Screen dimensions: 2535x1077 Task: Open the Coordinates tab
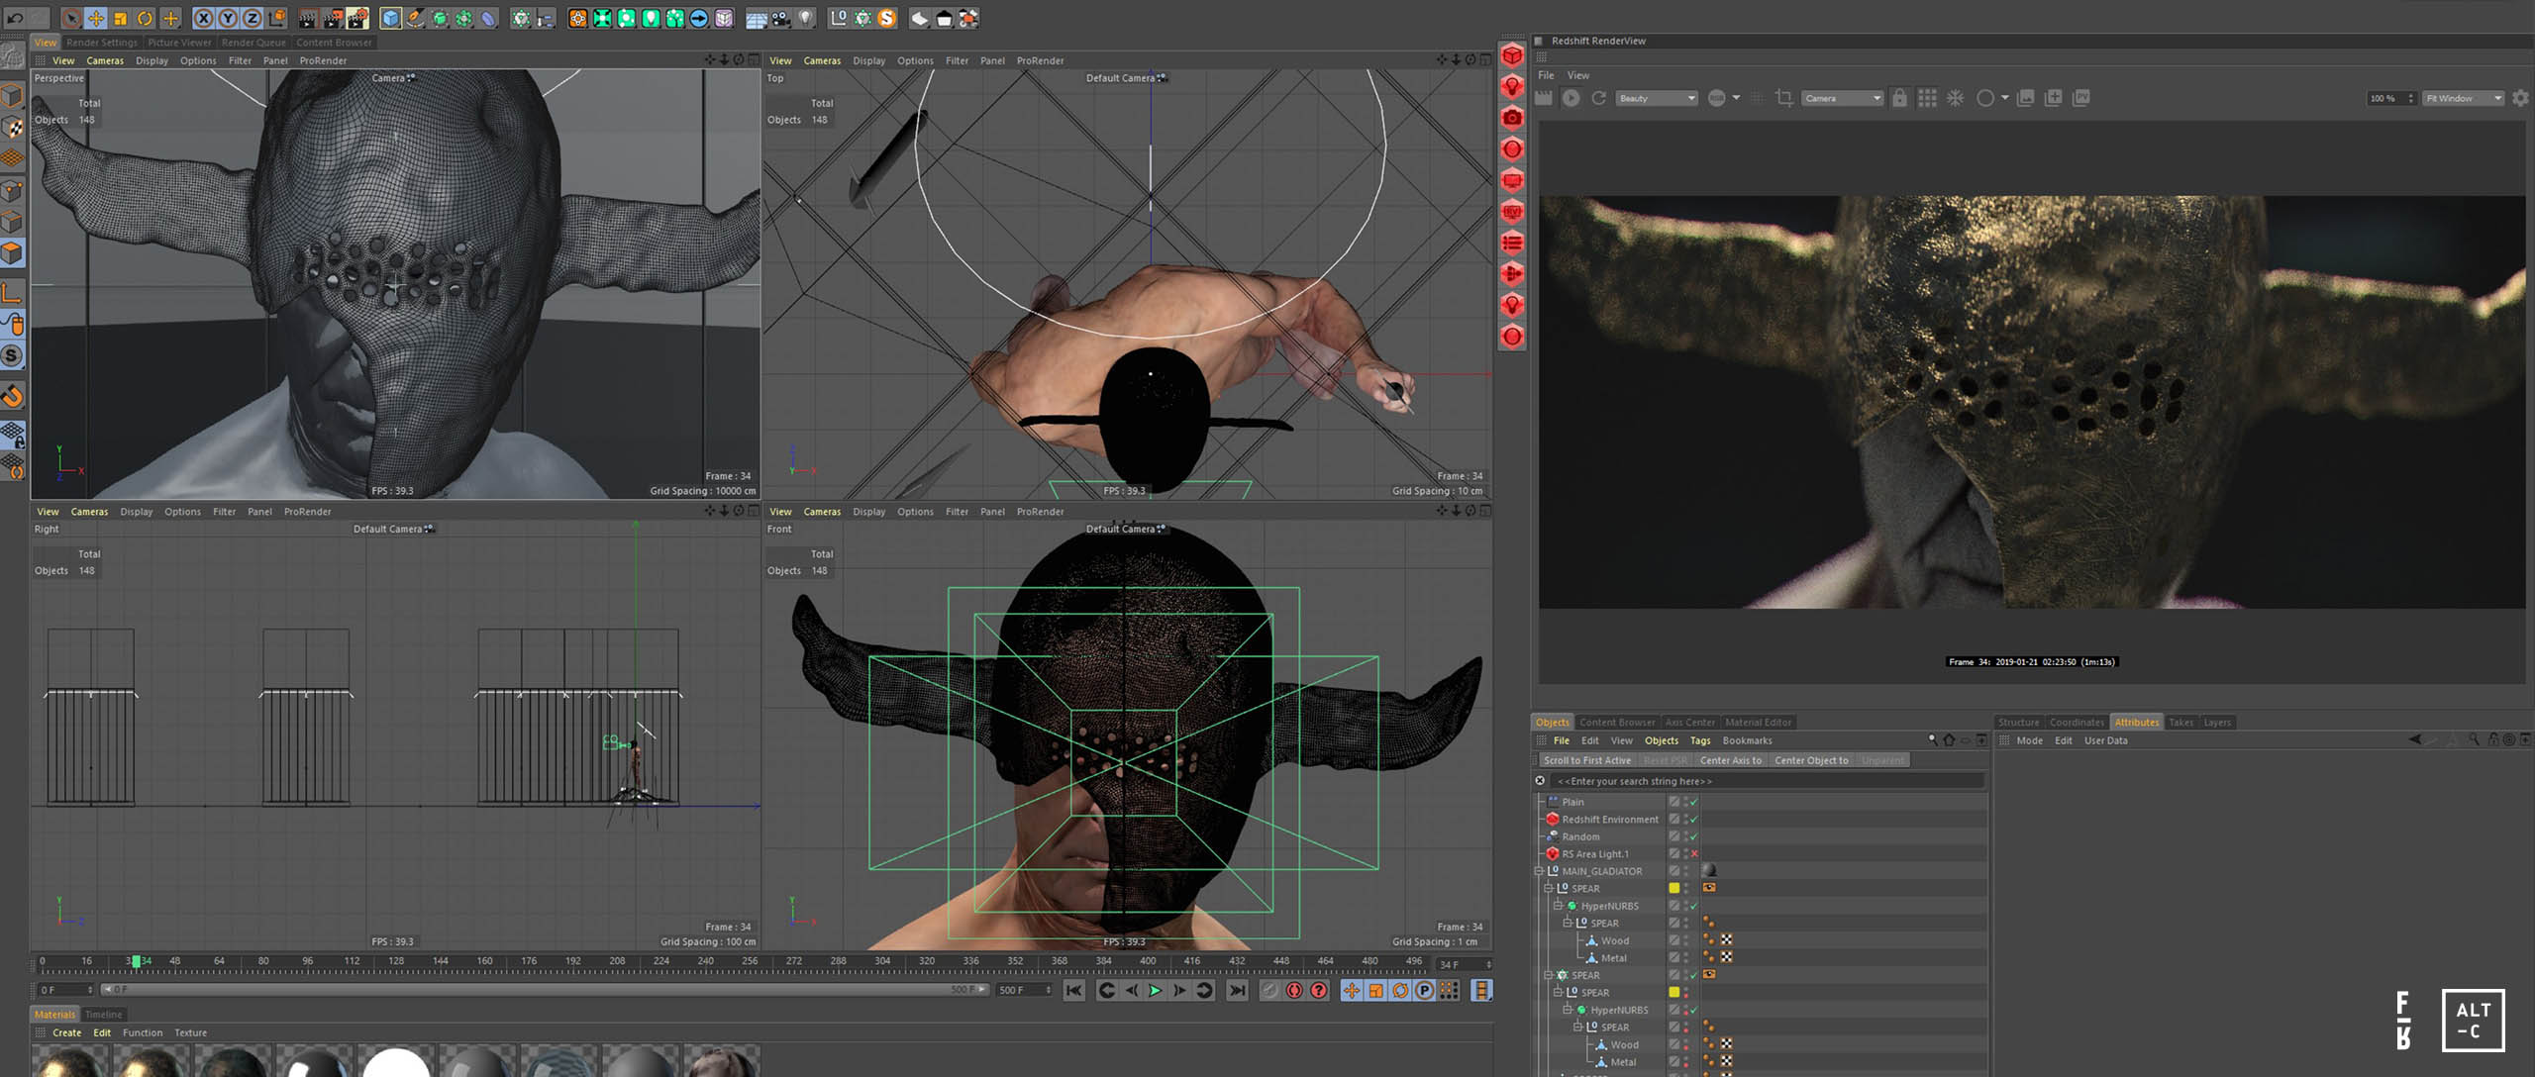tap(2077, 722)
